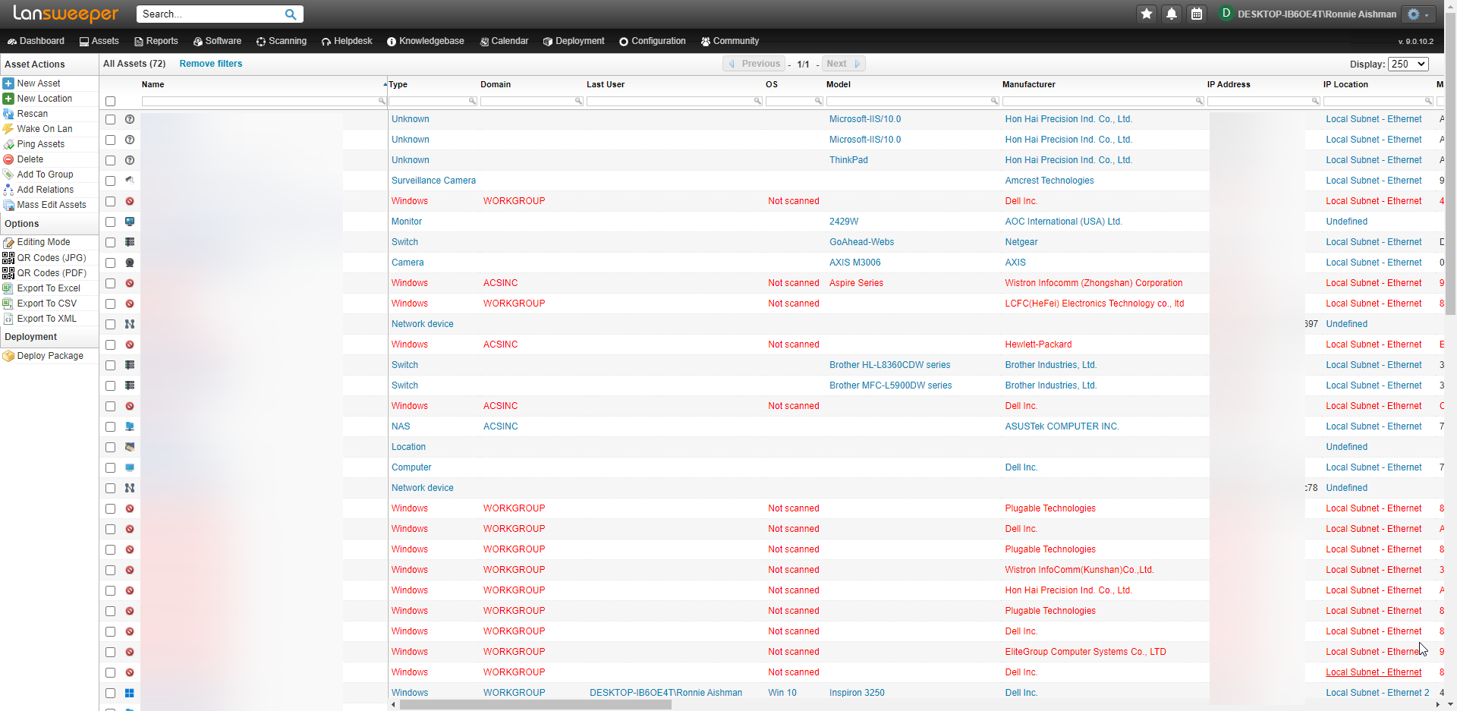
Task: Click the New Location icon
Action: pos(8,99)
